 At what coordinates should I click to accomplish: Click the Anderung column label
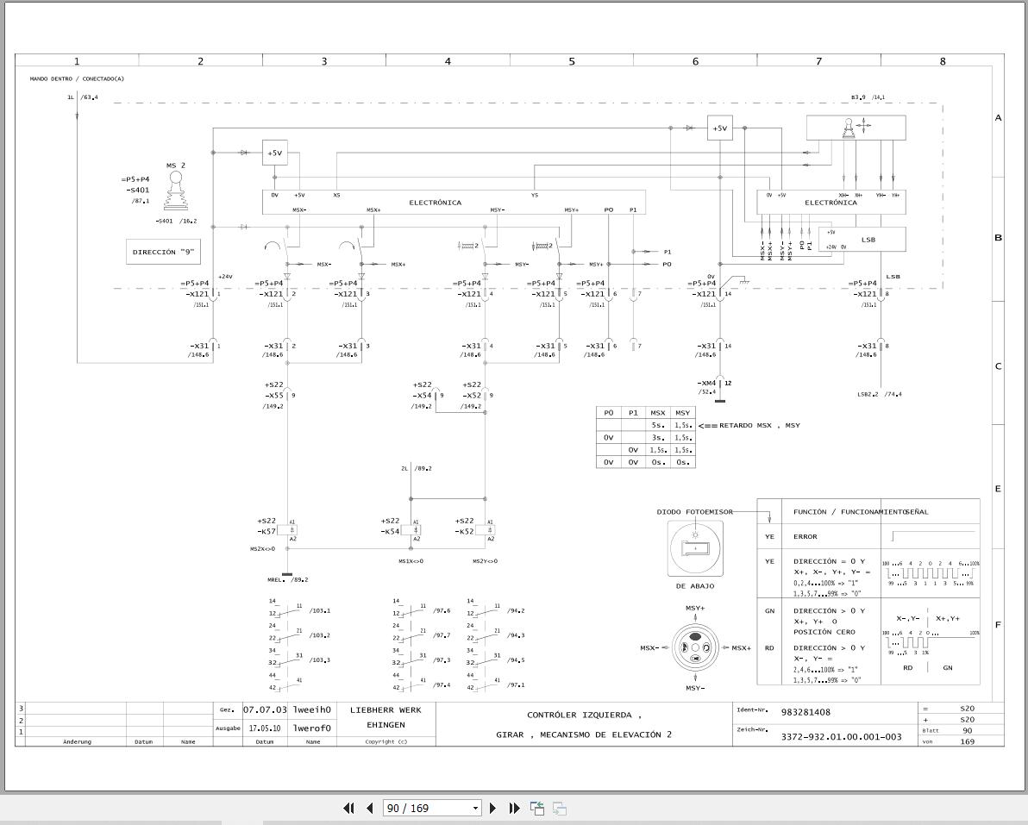pyautogui.click(x=77, y=741)
